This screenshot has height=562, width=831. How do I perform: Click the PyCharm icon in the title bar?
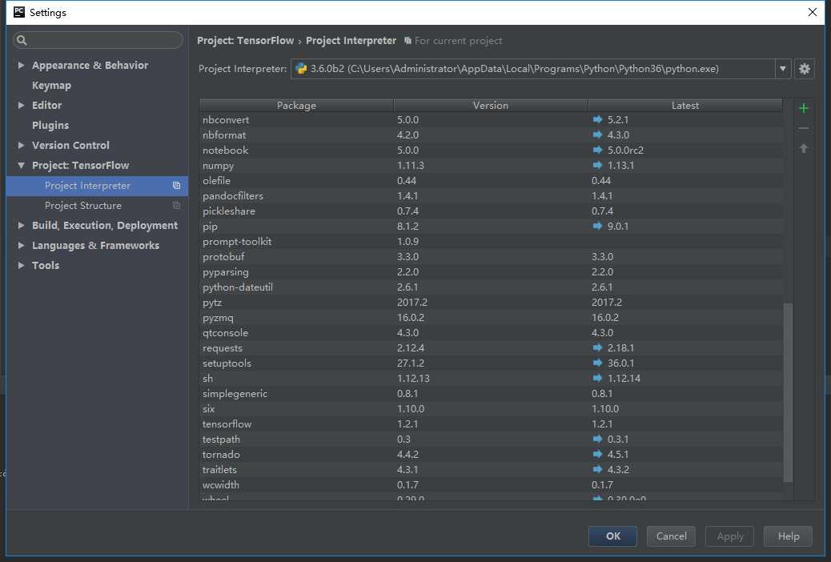tap(19, 12)
